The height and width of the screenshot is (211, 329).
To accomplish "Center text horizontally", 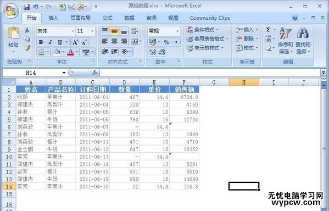I will [x=114, y=41].
